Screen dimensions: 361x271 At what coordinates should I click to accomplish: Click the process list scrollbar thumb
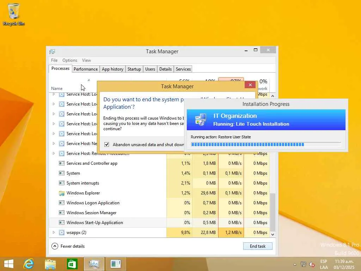pyautogui.click(x=273, y=212)
